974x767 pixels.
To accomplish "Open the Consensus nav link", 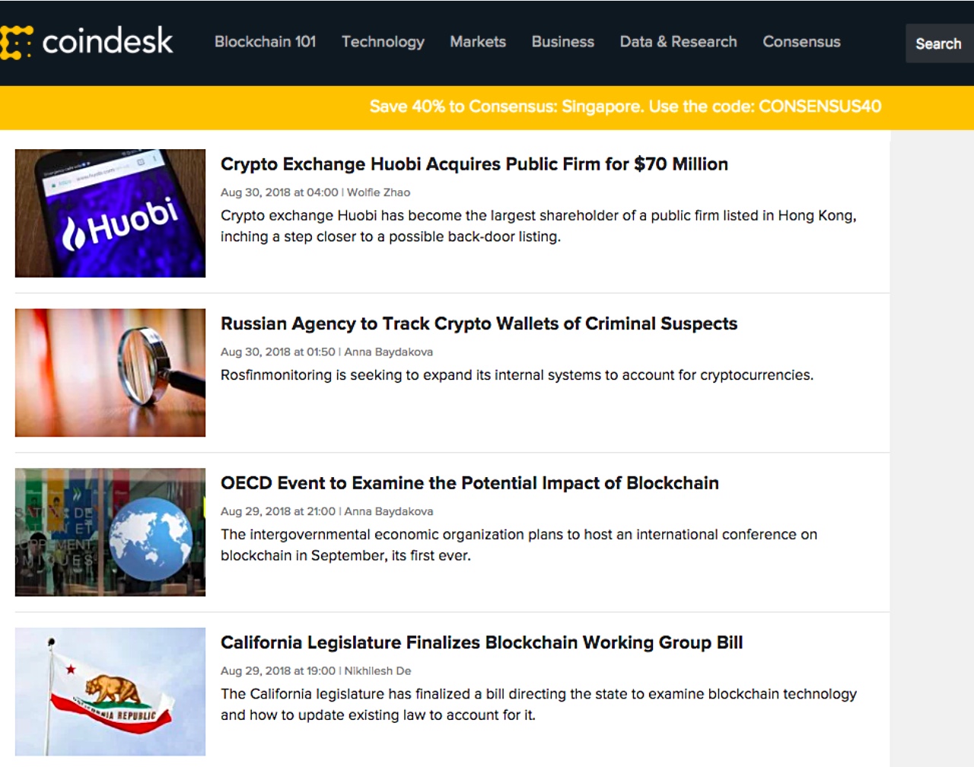I will click(x=802, y=42).
